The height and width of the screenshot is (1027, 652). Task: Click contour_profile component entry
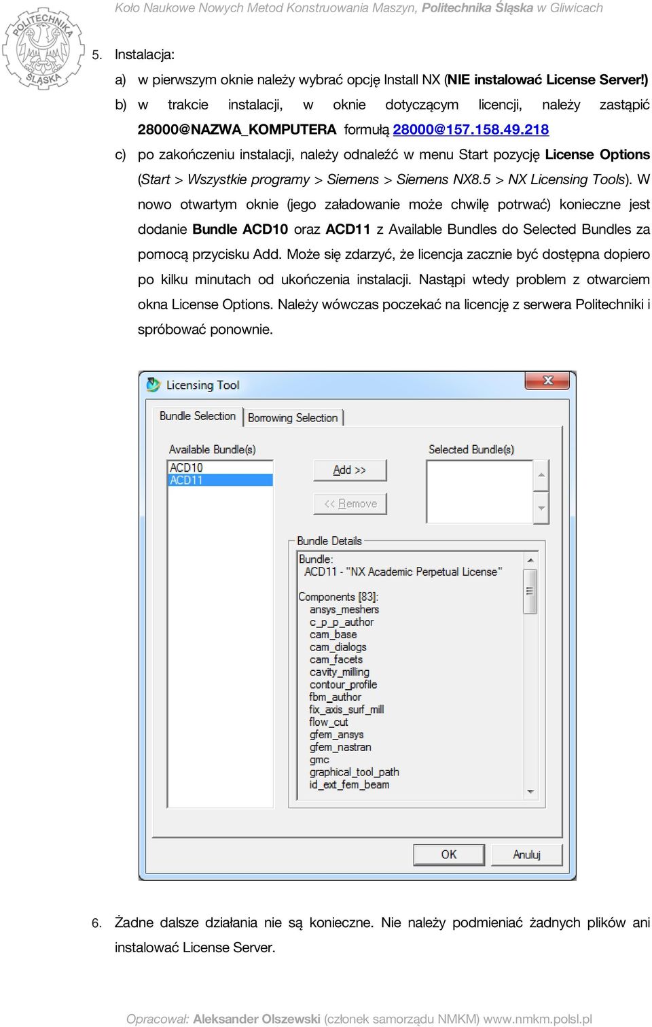pyautogui.click(x=343, y=684)
